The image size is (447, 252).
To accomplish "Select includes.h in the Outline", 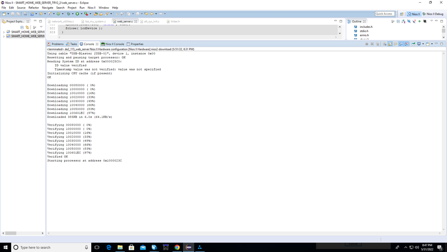I will 366,27.
